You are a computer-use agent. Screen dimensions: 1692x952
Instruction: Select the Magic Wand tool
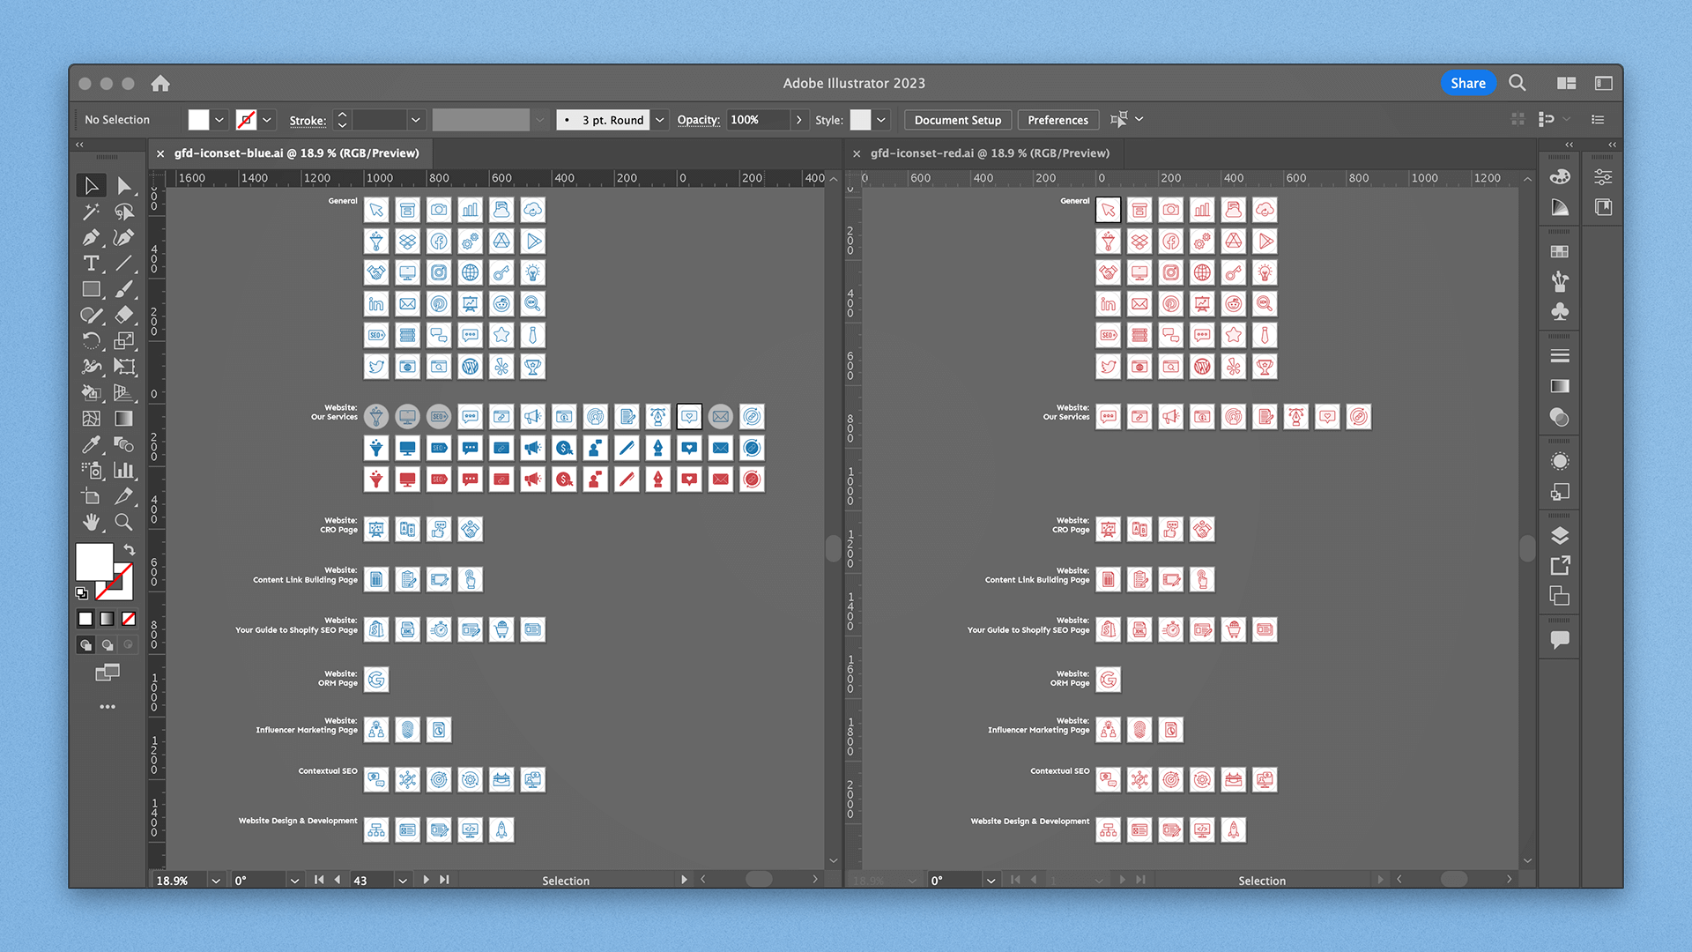[91, 212]
